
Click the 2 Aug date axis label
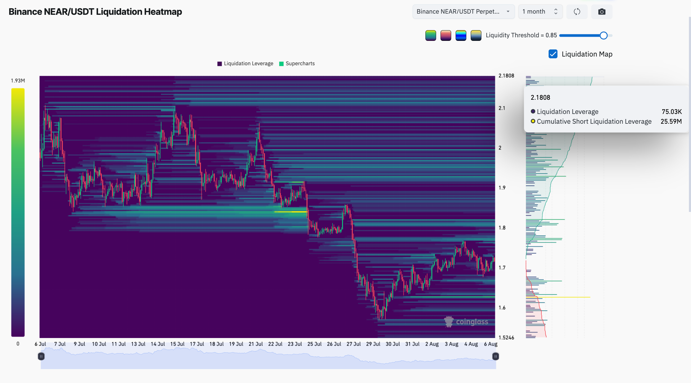click(x=432, y=344)
